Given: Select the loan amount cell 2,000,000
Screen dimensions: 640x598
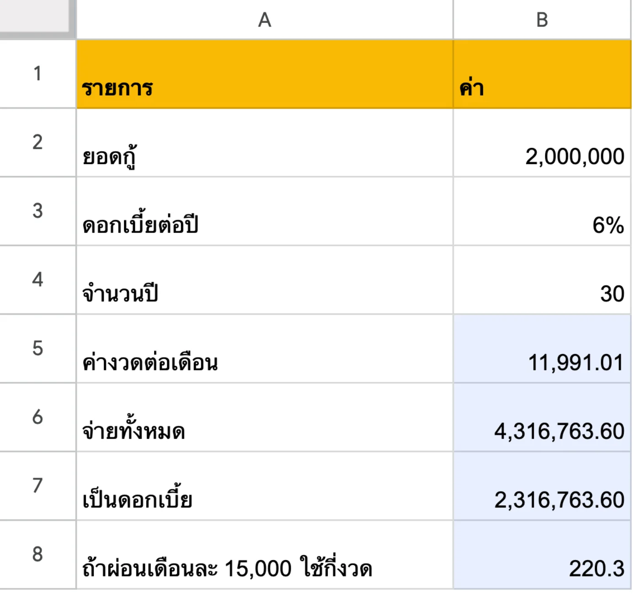Looking at the screenshot, I should tap(542, 143).
